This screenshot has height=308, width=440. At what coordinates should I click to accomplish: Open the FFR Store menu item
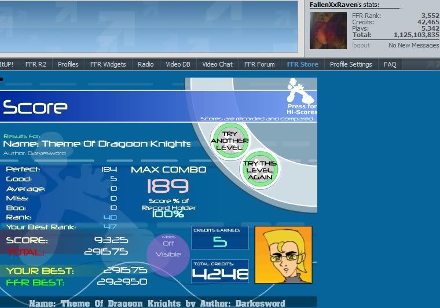pos(302,64)
